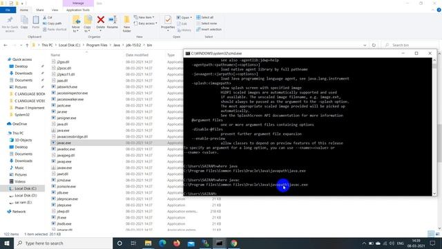This screenshot has height=249, width=442.
Task: Open Windows Start menu
Action: [7, 243]
